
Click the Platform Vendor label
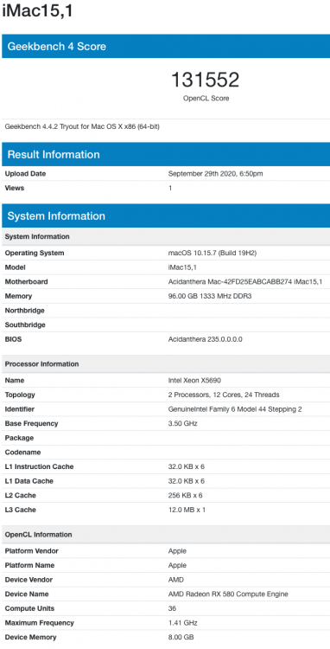pyautogui.click(x=31, y=551)
